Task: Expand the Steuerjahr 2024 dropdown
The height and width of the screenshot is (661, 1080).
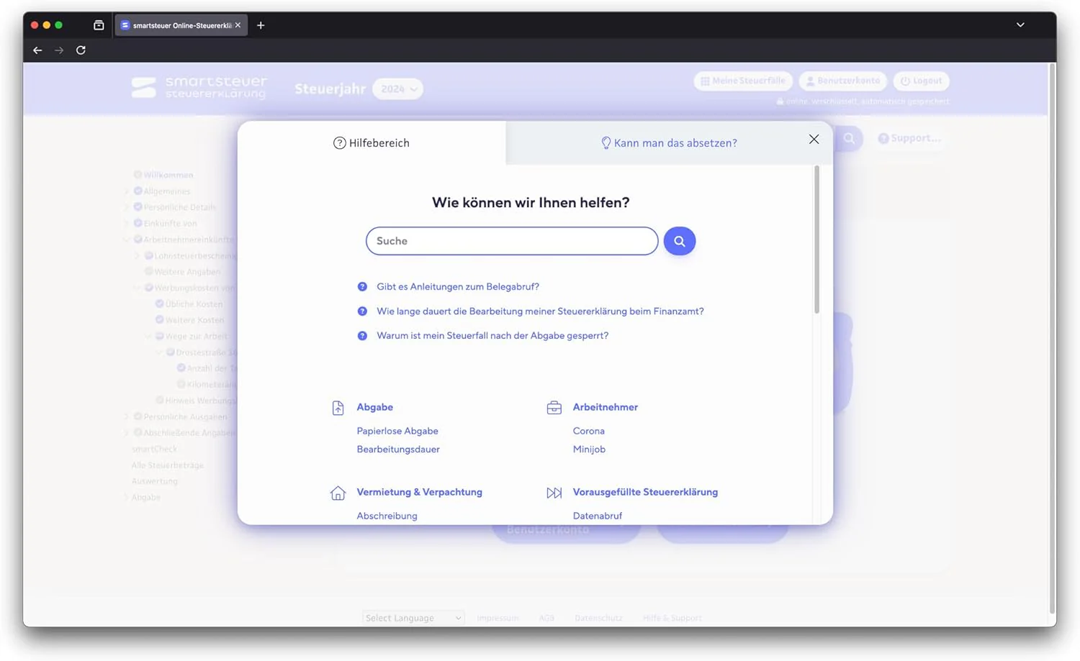Action: pos(397,89)
